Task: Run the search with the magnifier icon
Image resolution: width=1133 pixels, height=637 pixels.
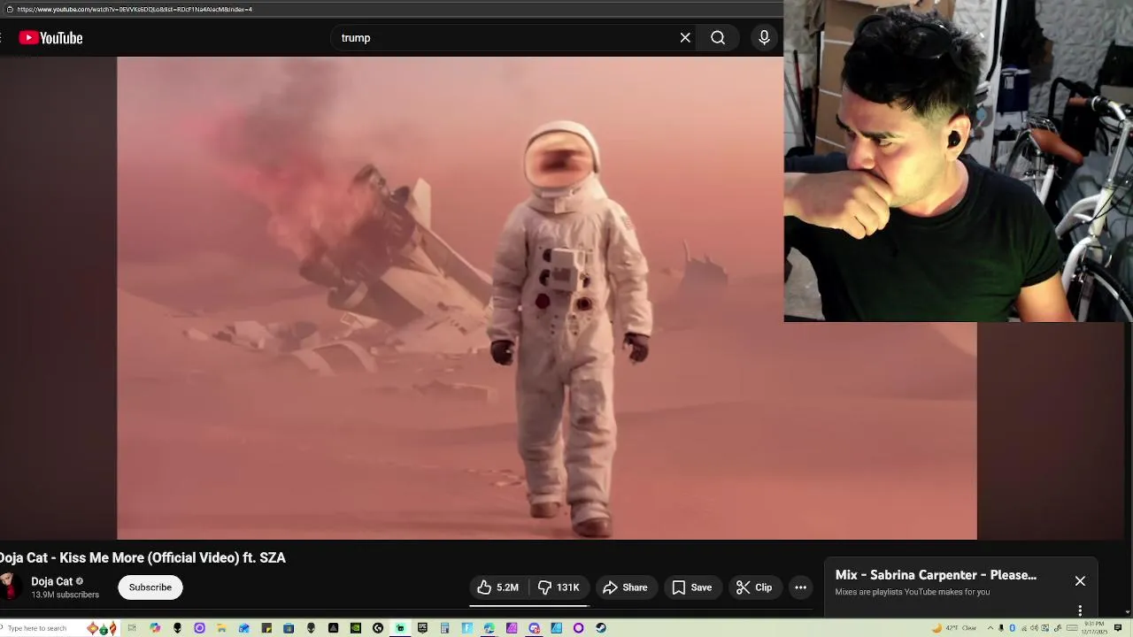Action: click(718, 38)
